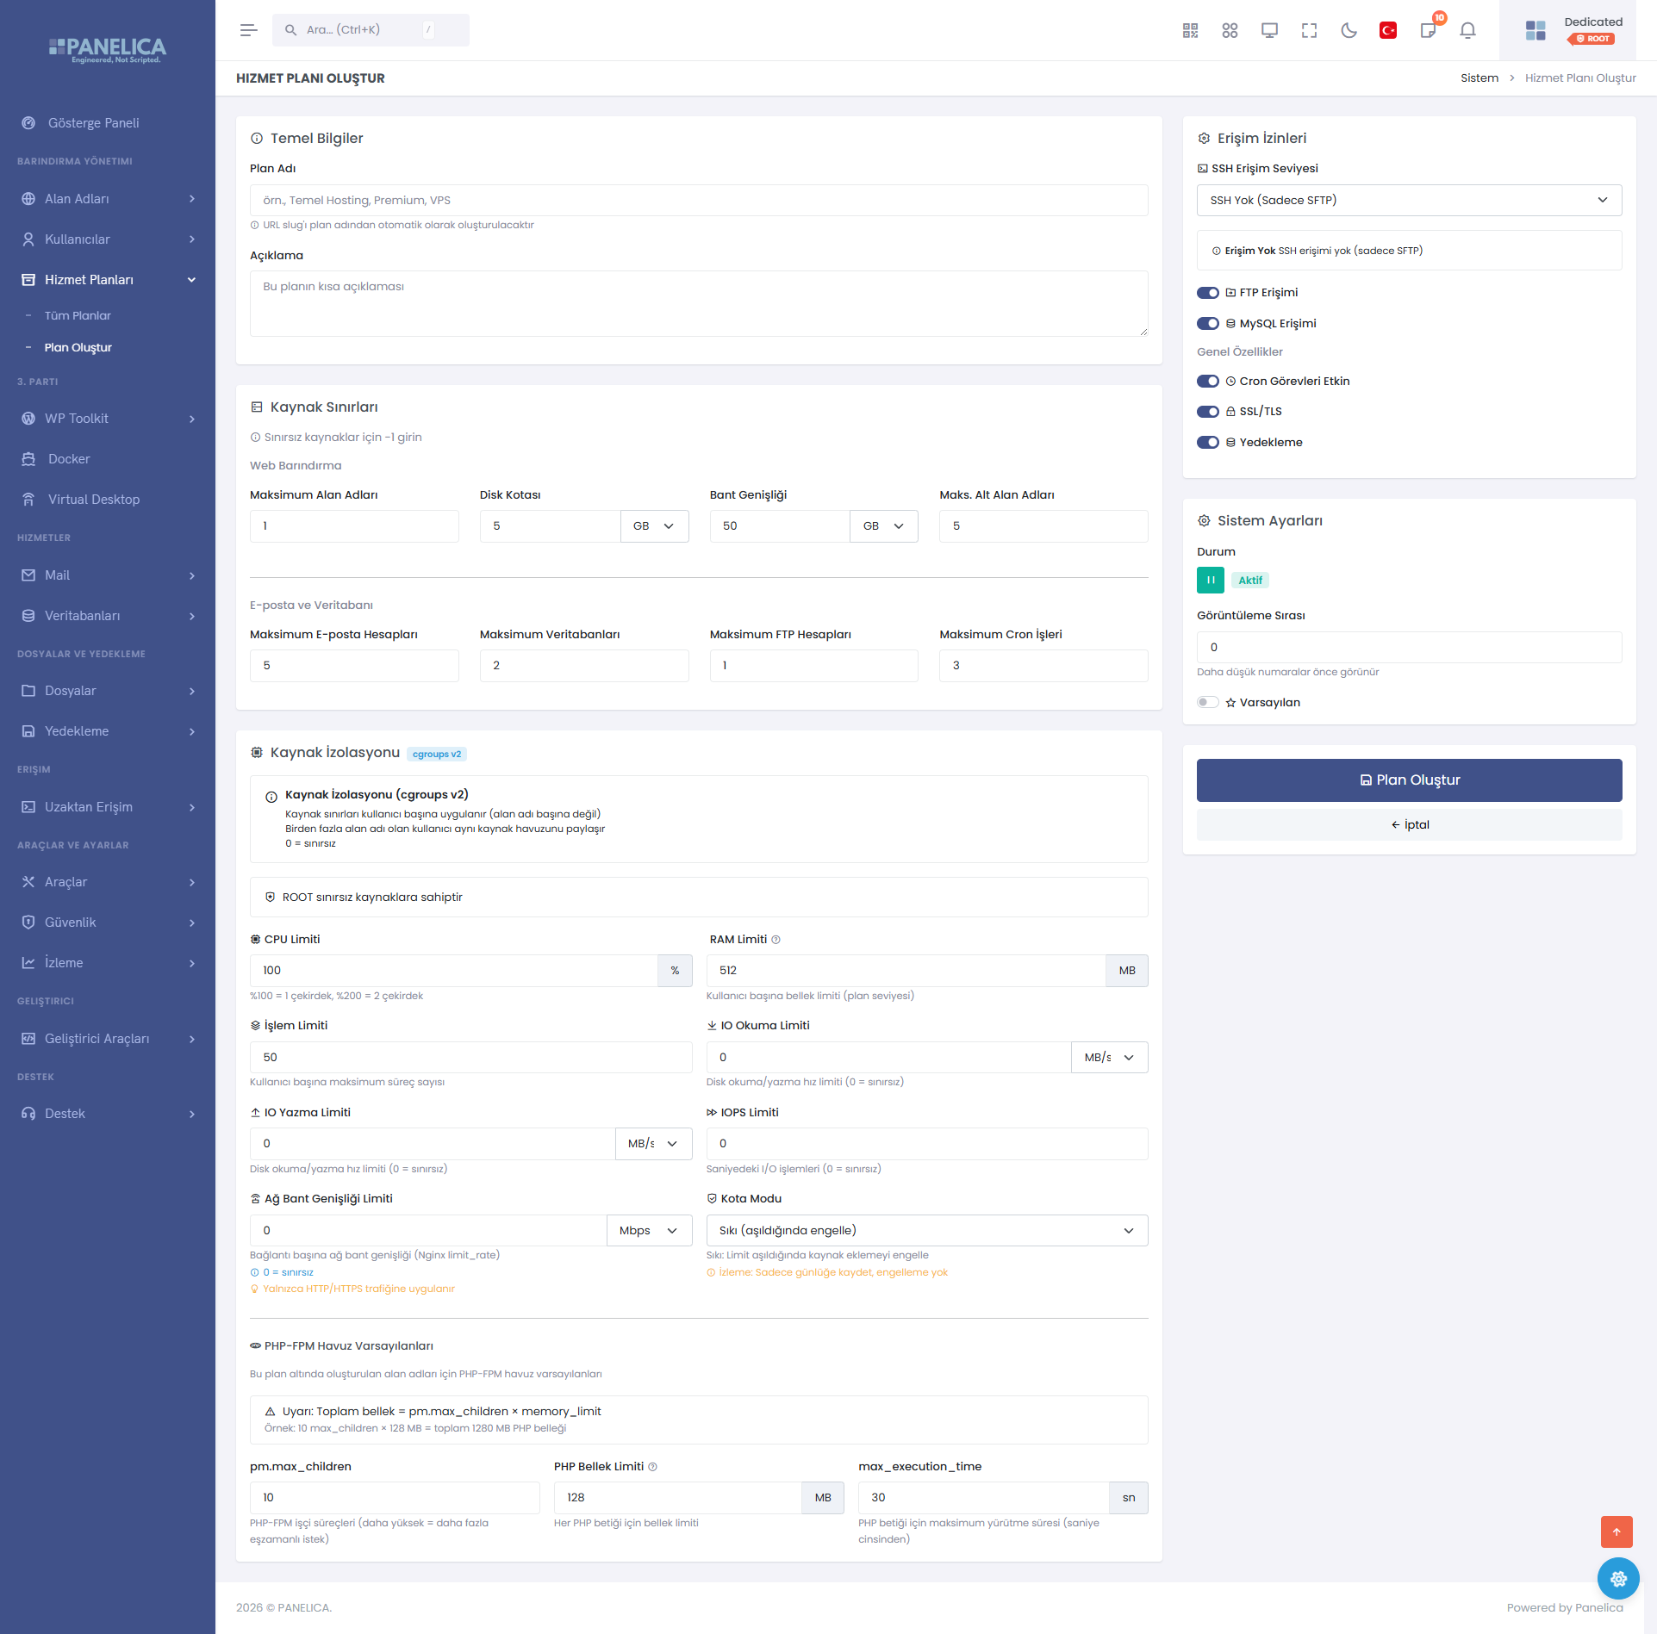Screen dimensions: 1657x1634
Task: Click the hamburger menu toggle icon
Action: click(x=248, y=30)
